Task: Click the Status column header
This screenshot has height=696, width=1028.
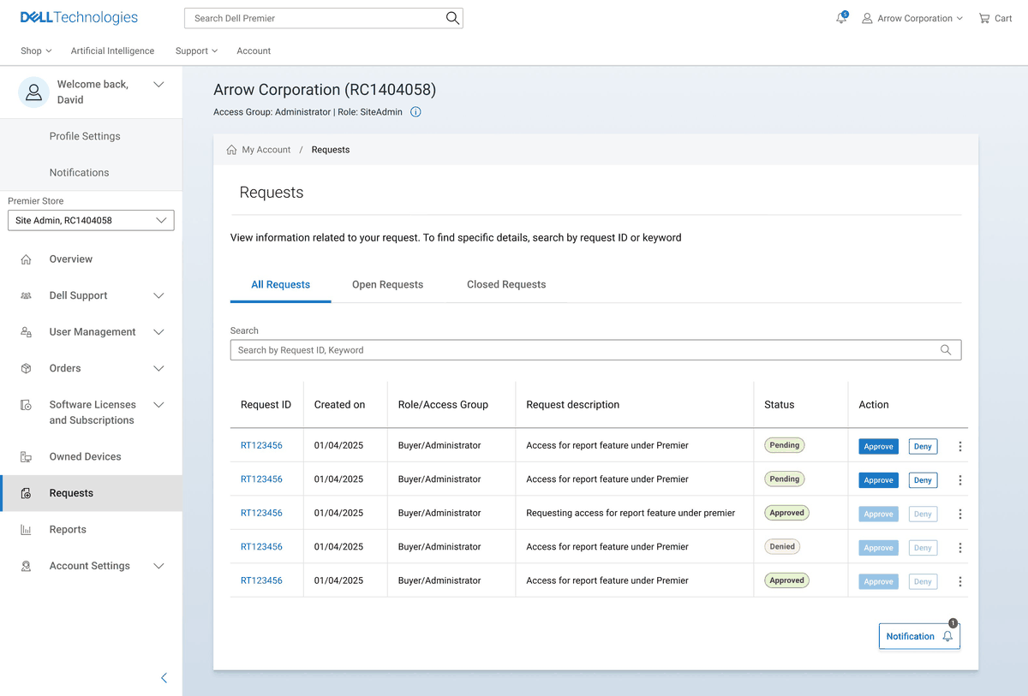Action: [780, 405]
